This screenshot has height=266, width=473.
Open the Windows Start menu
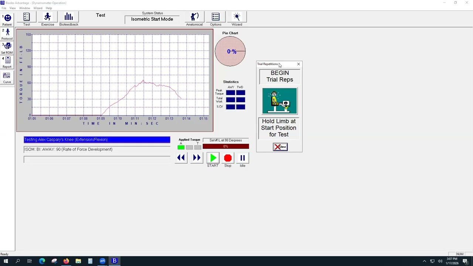tap(6, 261)
